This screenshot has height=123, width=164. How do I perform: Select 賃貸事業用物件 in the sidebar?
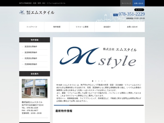(x=31, y=52)
